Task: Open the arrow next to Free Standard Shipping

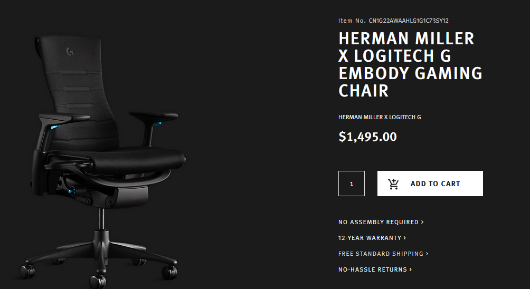Action: tap(427, 254)
